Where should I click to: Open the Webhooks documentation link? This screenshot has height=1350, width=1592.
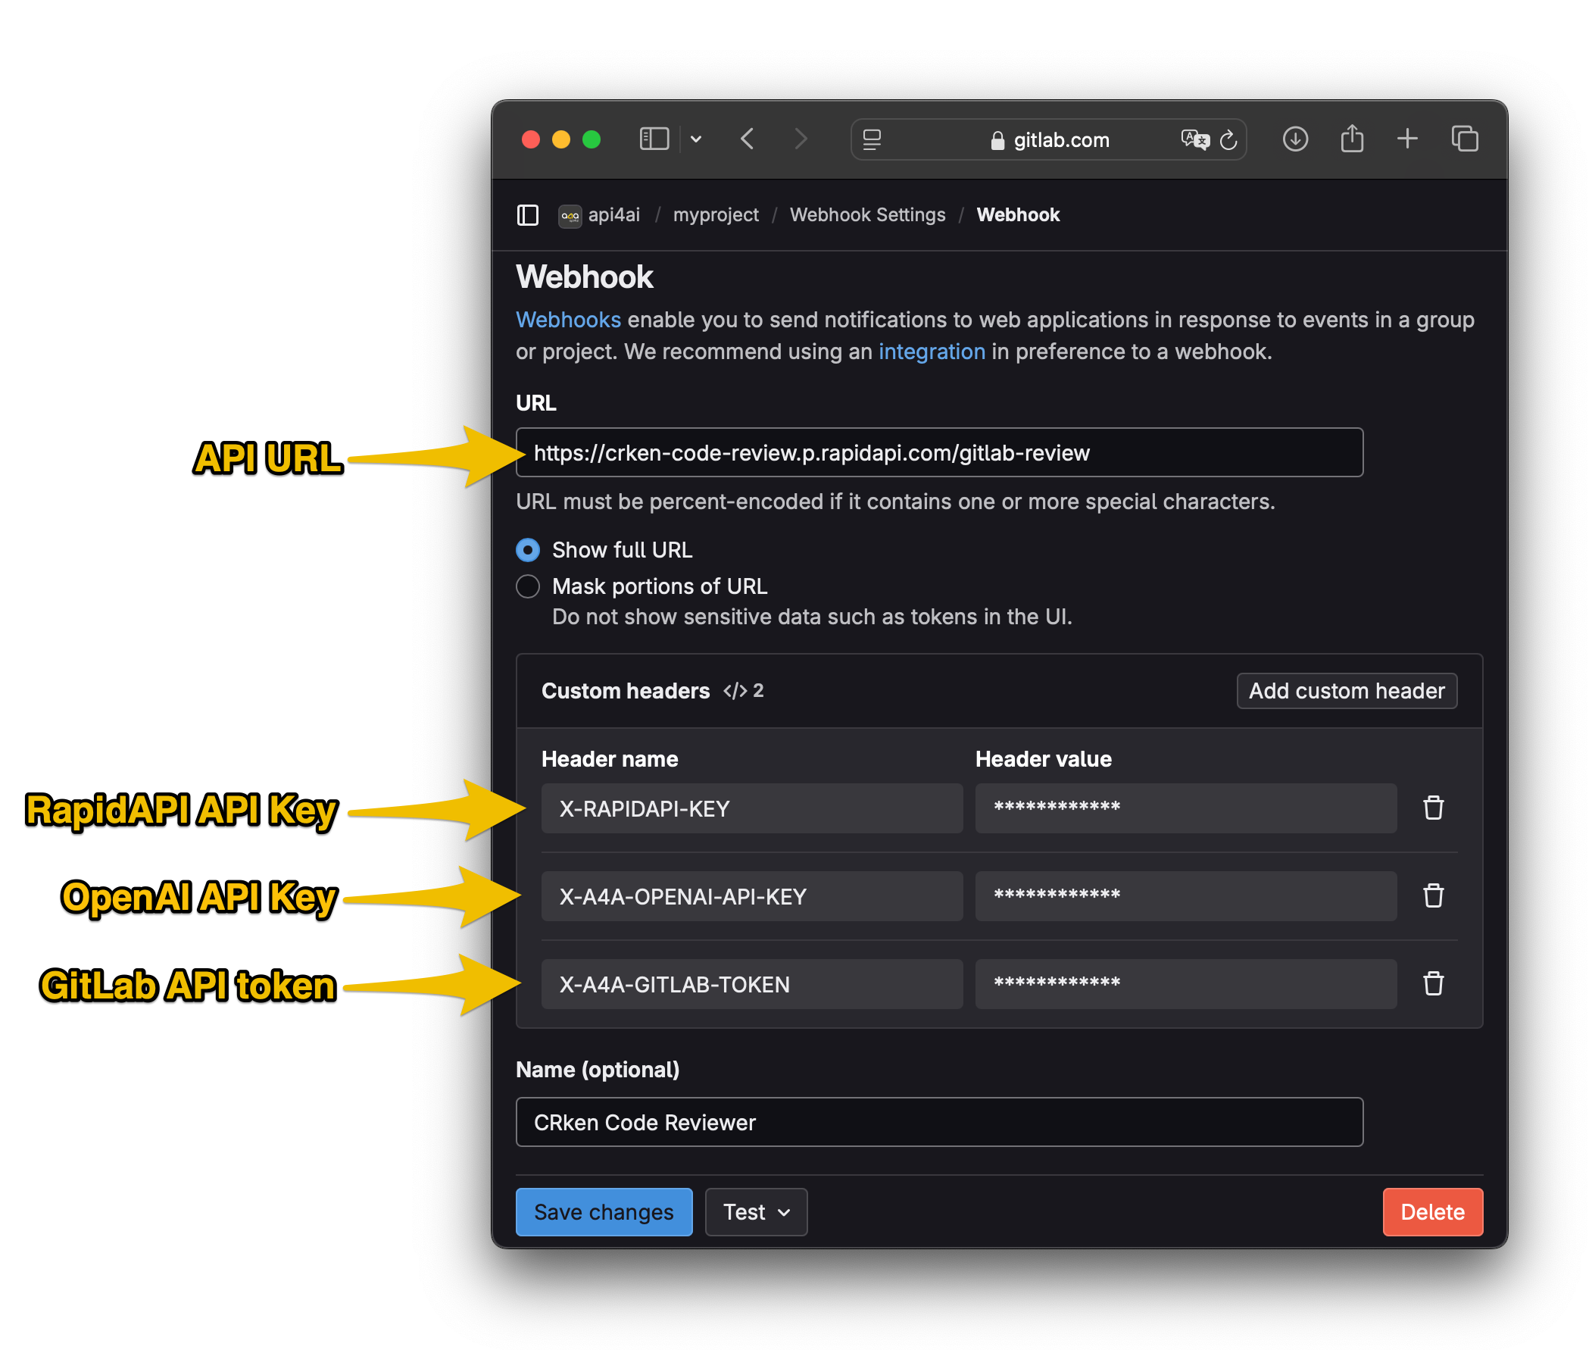[x=567, y=320]
